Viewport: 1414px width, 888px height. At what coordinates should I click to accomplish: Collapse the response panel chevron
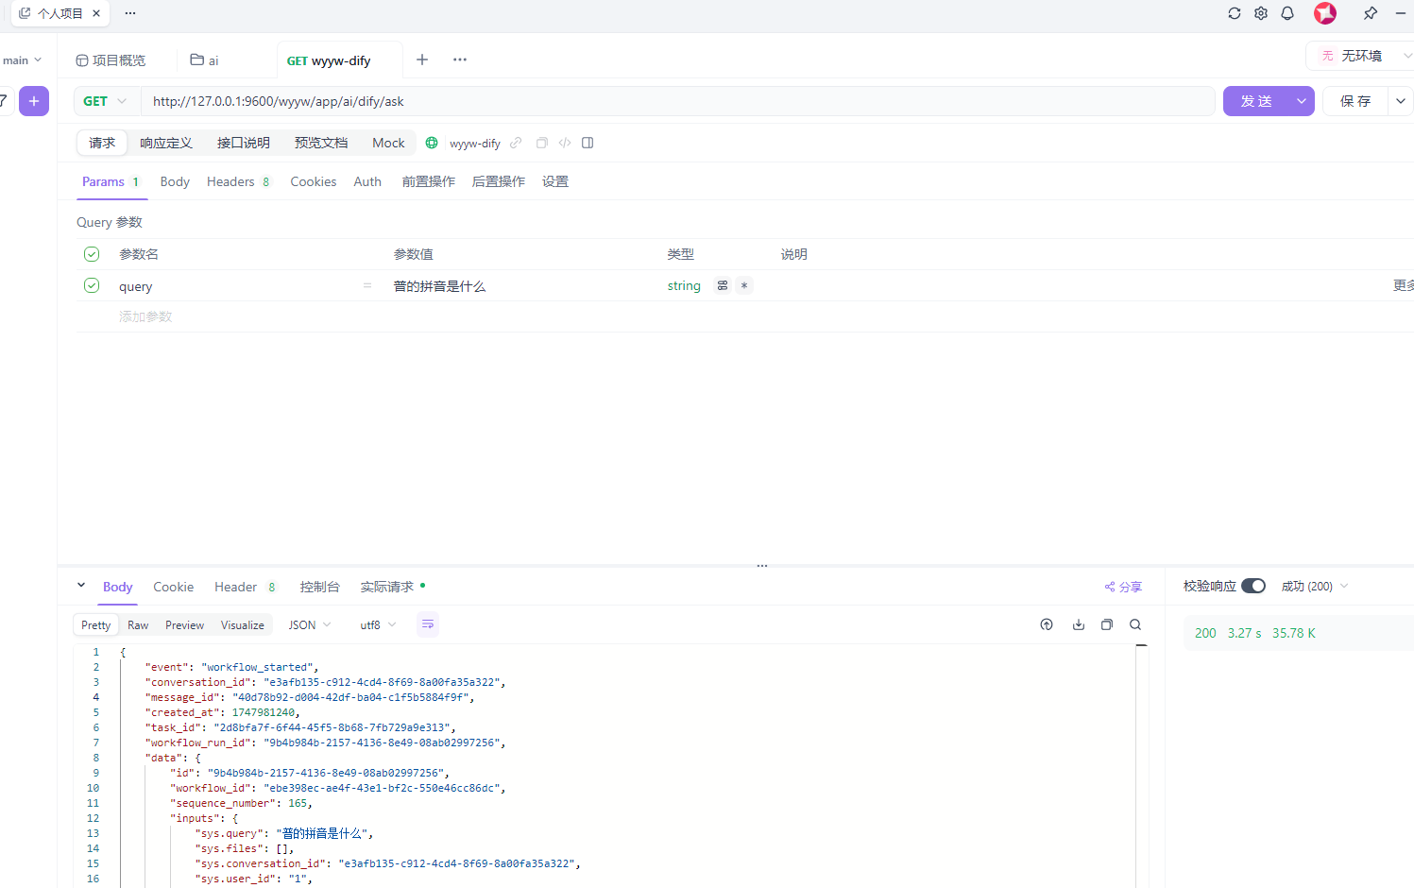(x=81, y=586)
